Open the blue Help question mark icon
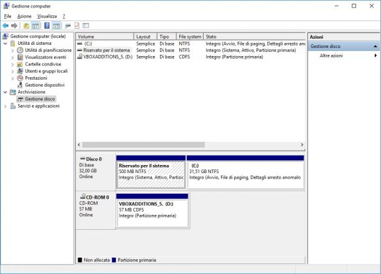The height and width of the screenshot is (274, 381). (x=47, y=26)
